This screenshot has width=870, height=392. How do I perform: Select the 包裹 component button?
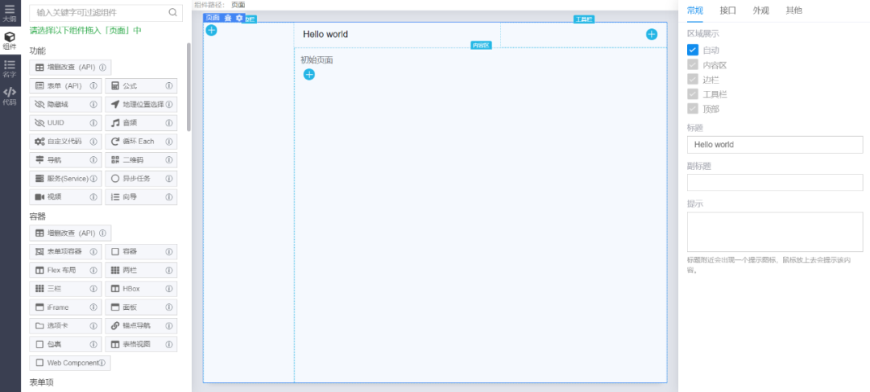[x=65, y=345]
